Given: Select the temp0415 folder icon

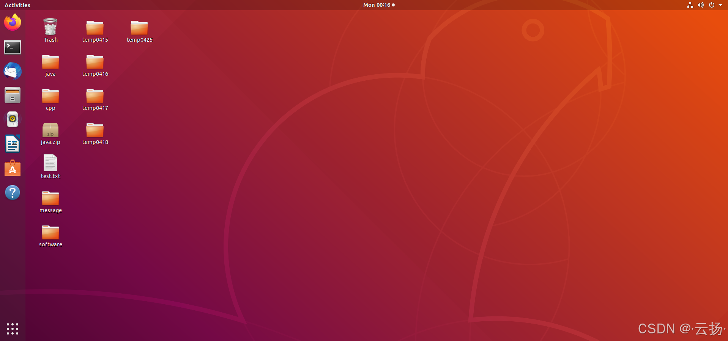Looking at the screenshot, I should click(x=95, y=28).
